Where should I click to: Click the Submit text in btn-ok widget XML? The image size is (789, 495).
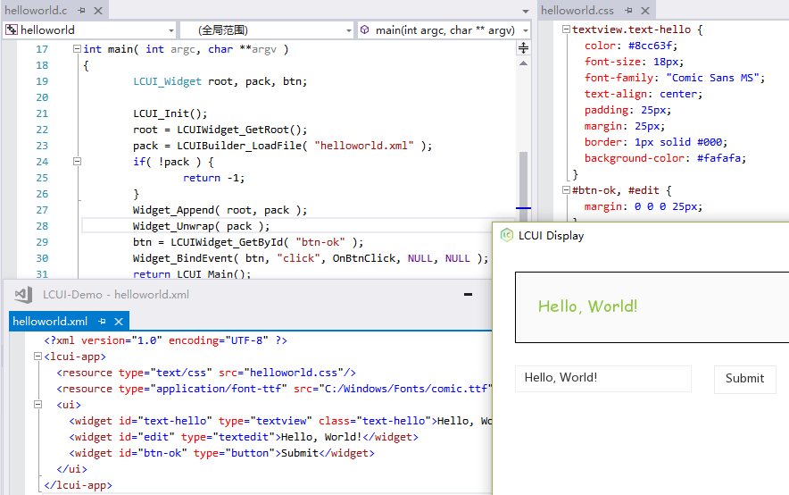coord(299,453)
